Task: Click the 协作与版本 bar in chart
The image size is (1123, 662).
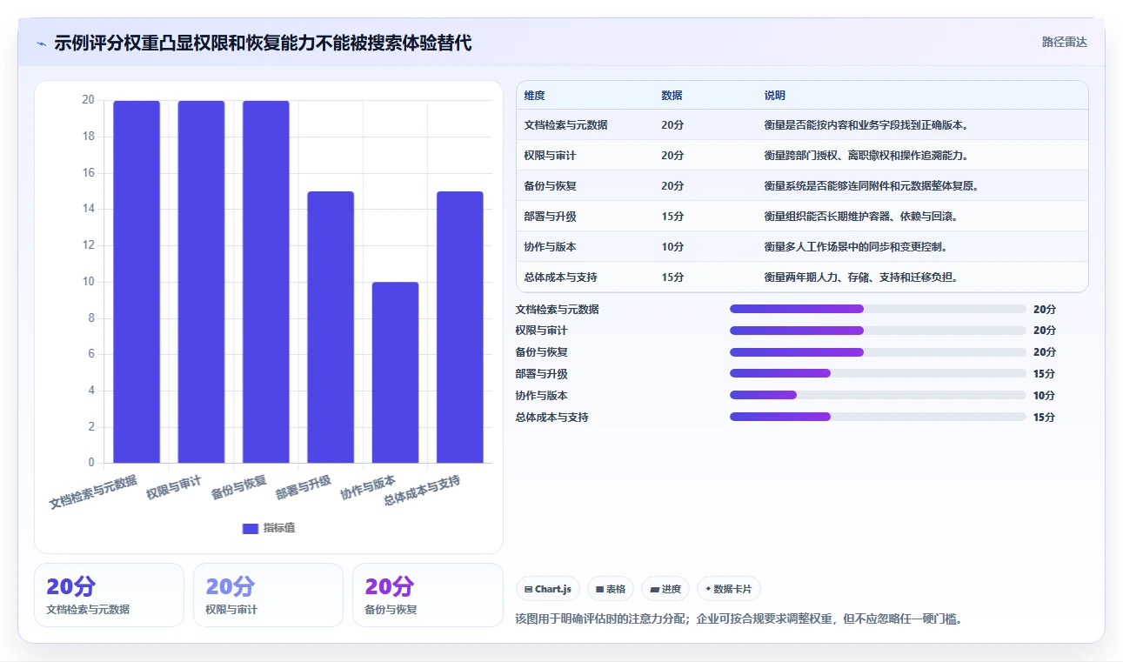Action: pyautogui.click(x=395, y=372)
